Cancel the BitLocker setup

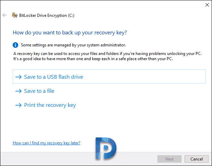pos(197,159)
